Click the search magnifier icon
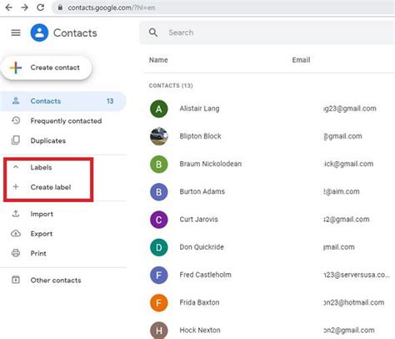The height and width of the screenshot is (339, 395). tap(153, 33)
